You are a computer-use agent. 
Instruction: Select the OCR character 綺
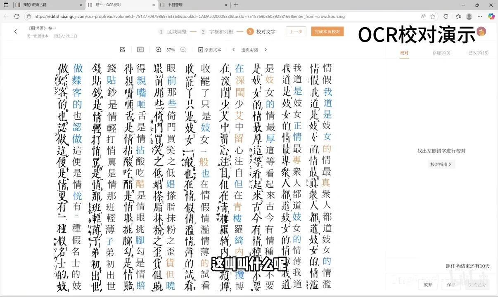240,240
